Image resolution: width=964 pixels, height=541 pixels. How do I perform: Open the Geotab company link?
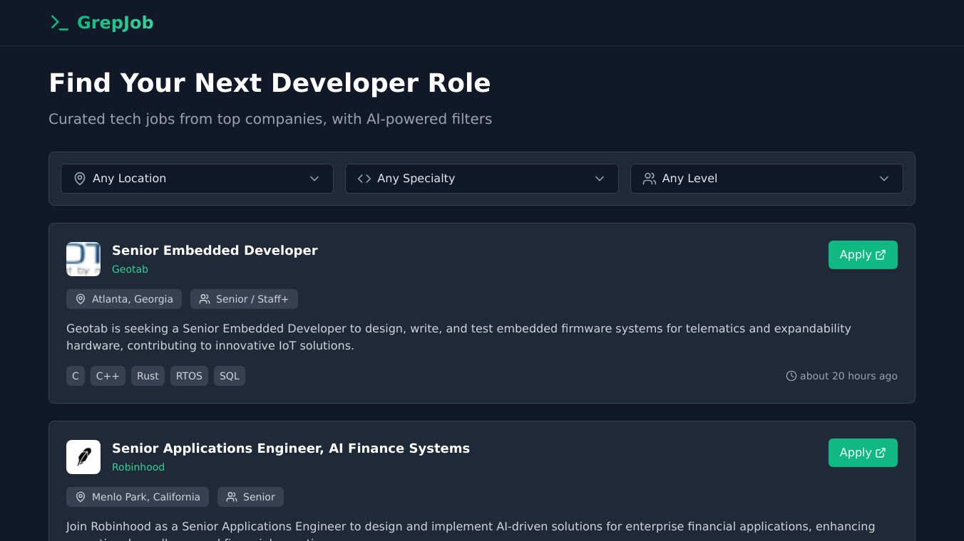coord(130,269)
